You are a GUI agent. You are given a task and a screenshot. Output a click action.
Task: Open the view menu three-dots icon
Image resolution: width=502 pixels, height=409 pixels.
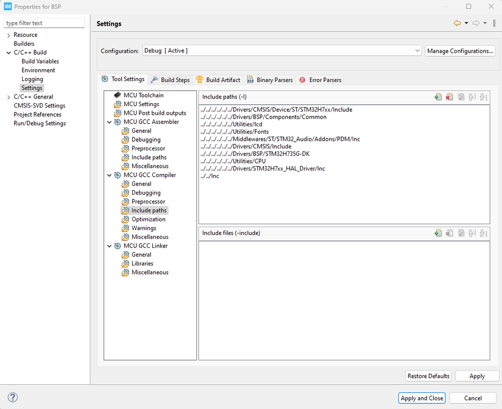click(494, 23)
